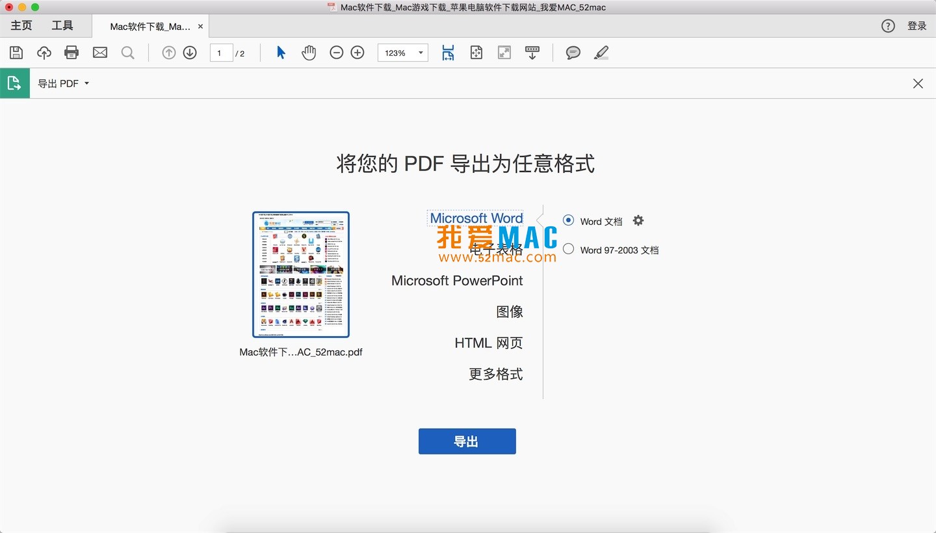936x533 pixels.
Task: Print the document using printer icon
Action: point(71,53)
